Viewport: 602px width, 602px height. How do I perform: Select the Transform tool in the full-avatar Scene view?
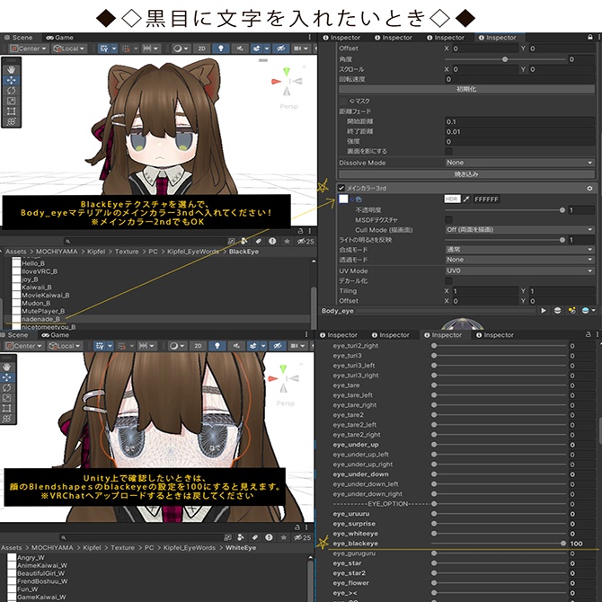pos(11,121)
